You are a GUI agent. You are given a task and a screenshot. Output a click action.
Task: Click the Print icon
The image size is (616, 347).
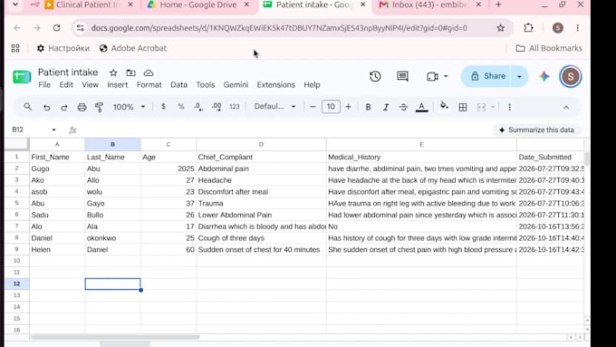82,107
